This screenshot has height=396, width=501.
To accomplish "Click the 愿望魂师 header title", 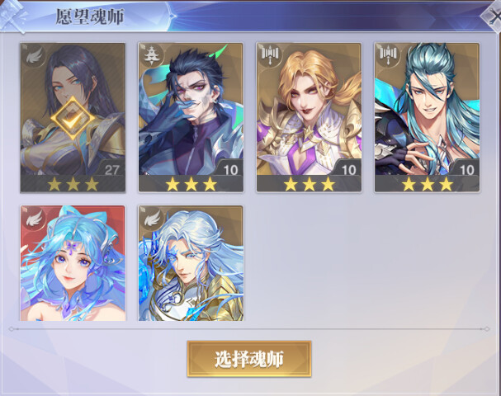I will (x=90, y=16).
